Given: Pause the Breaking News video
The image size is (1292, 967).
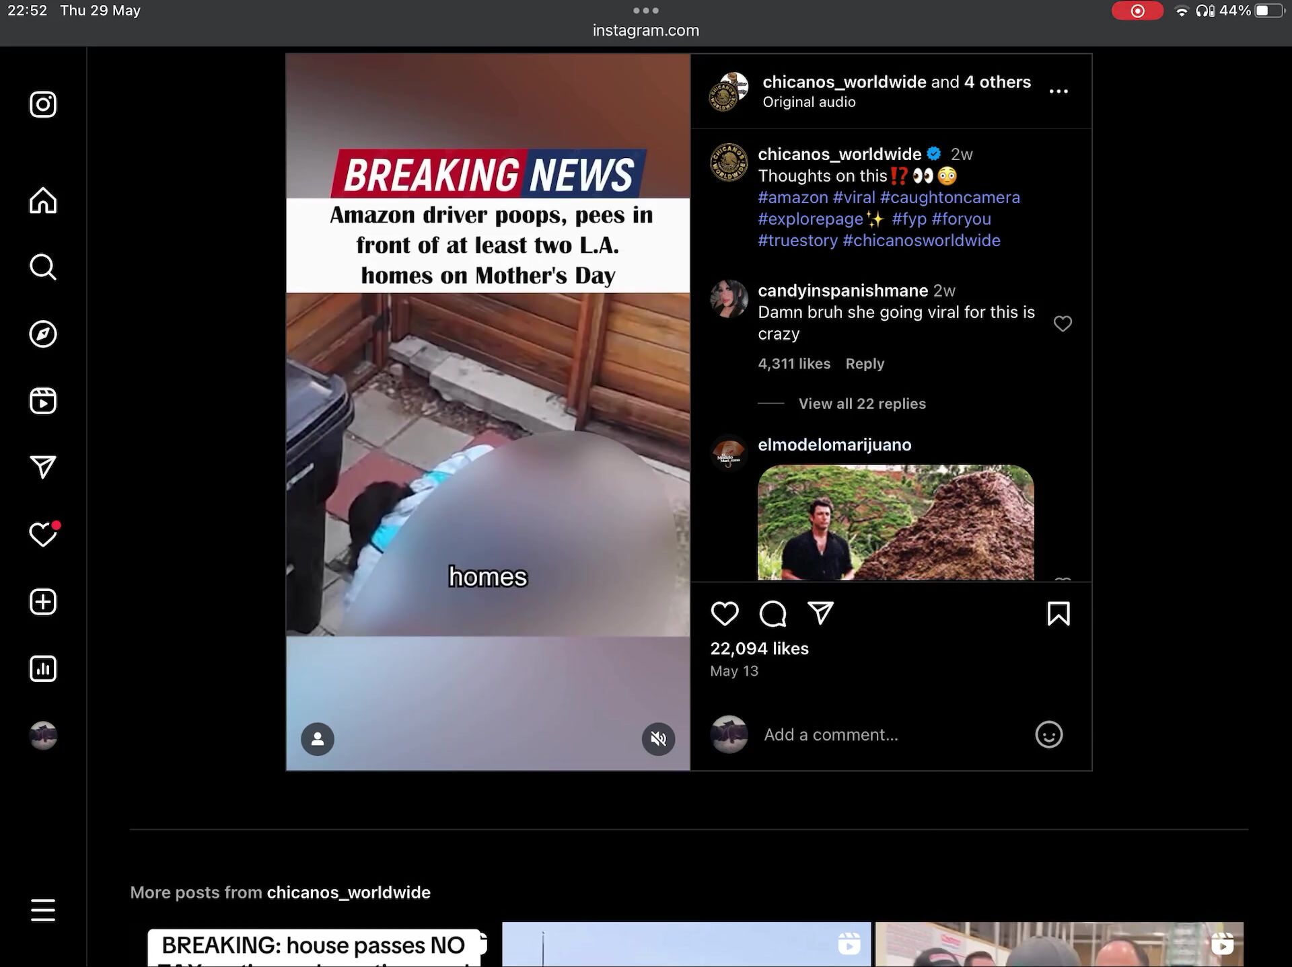Looking at the screenshot, I should coord(488,412).
